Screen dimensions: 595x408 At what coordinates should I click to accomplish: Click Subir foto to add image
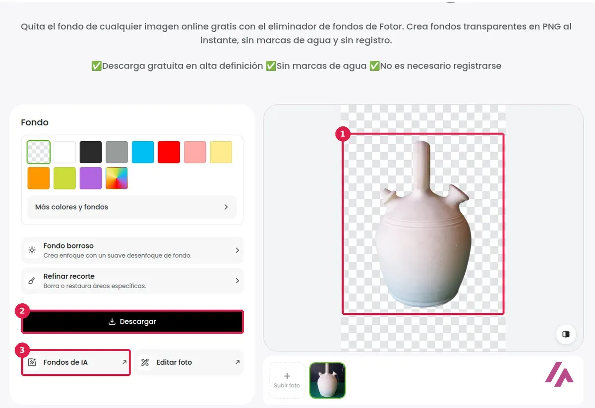(287, 380)
